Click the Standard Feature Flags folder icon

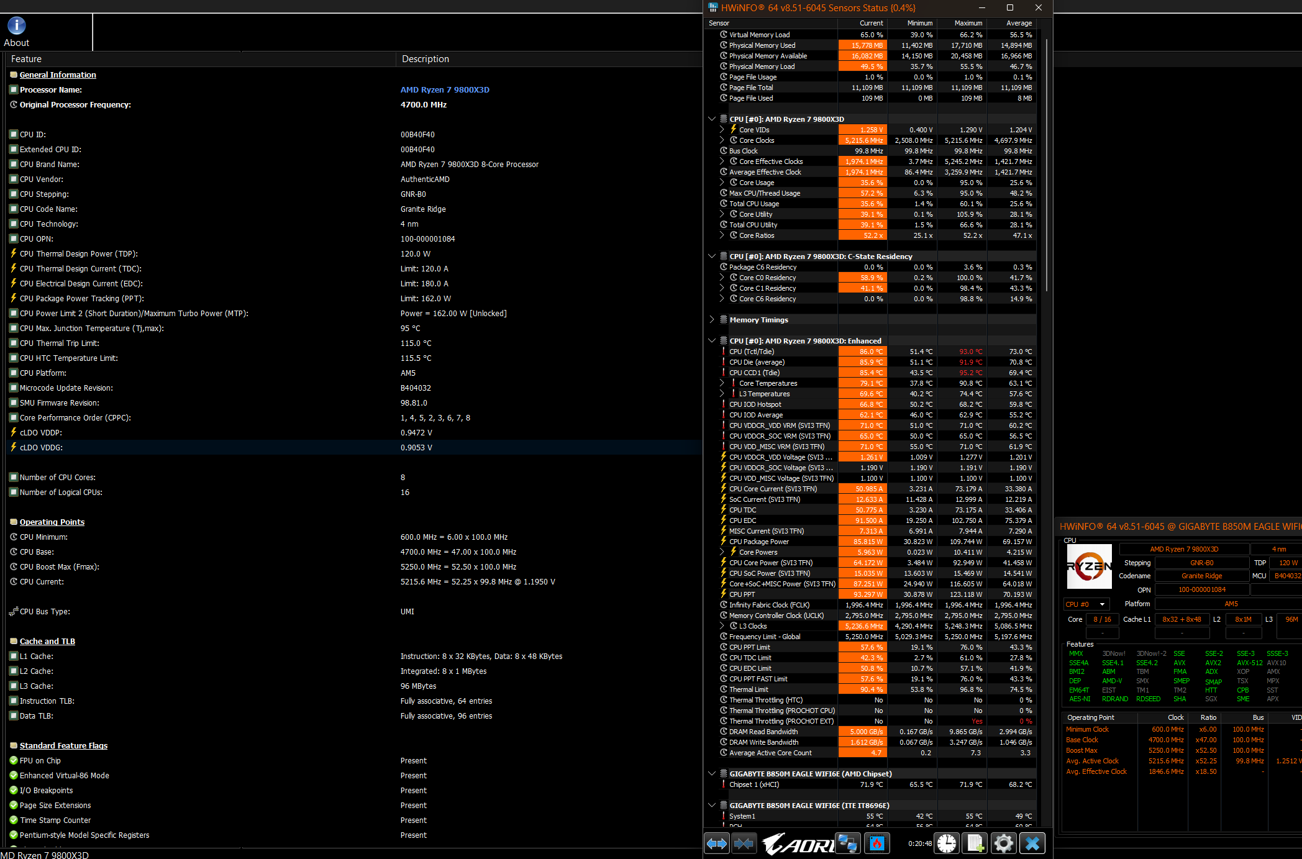tap(14, 746)
